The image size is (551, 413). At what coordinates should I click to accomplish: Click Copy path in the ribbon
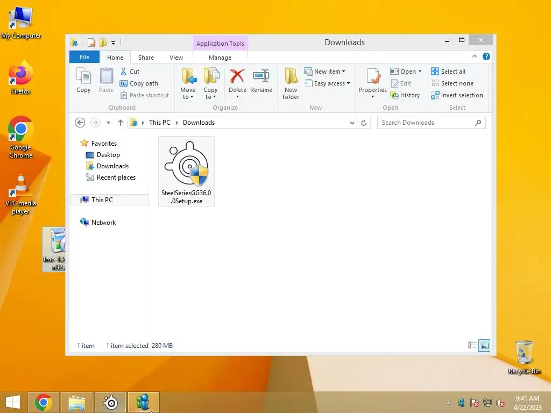pyautogui.click(x=139, y=83)
